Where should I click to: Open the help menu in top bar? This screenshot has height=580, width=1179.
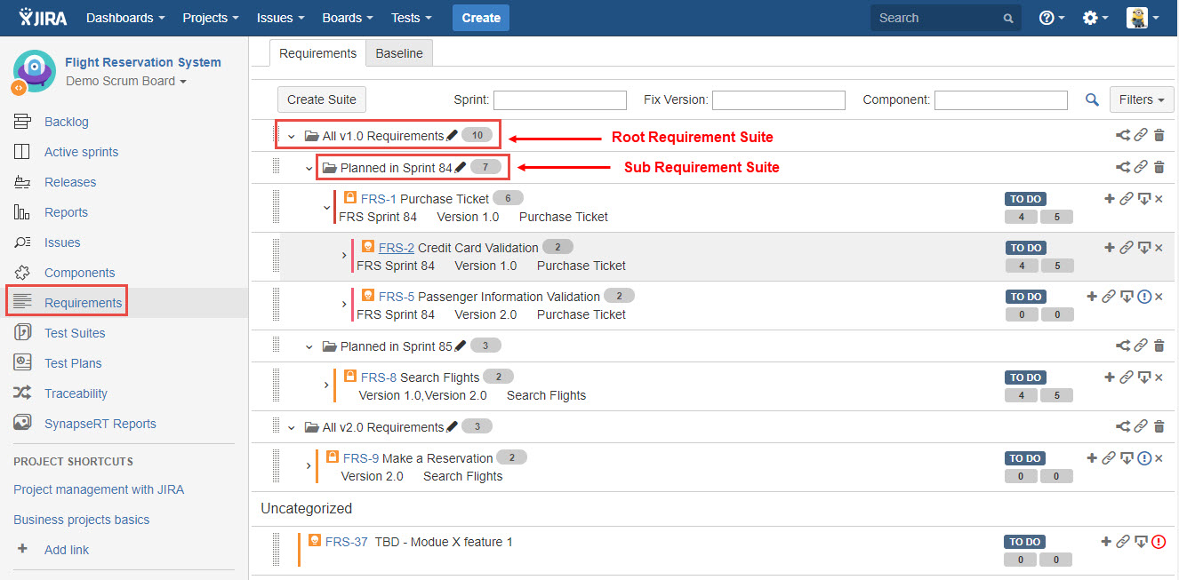point(1052,18)
